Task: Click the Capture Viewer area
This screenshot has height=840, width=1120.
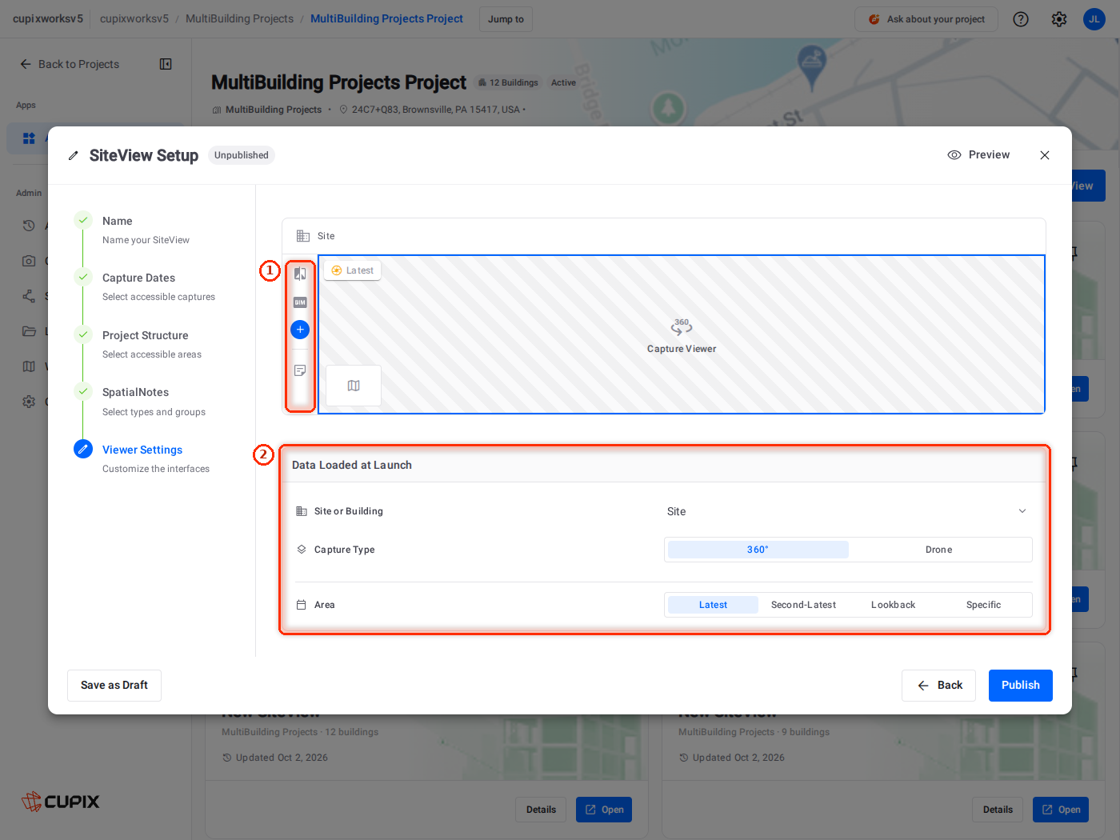Action: (x=682, y=334)
